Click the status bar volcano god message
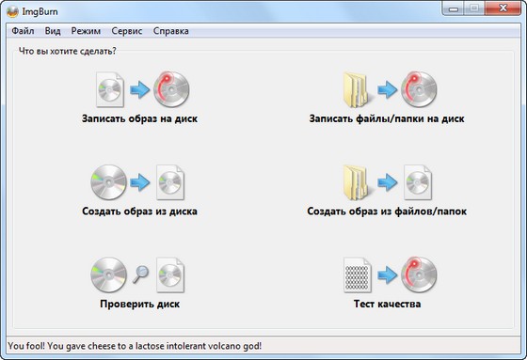 (135, 346)
